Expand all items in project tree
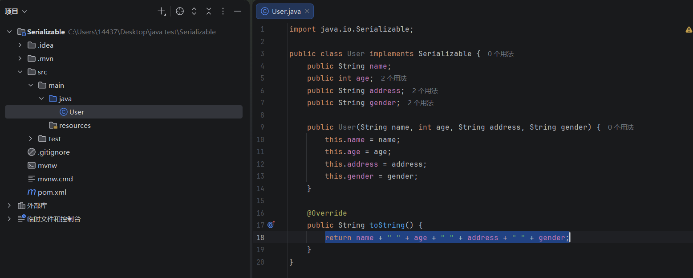 (x=194, y=12)
